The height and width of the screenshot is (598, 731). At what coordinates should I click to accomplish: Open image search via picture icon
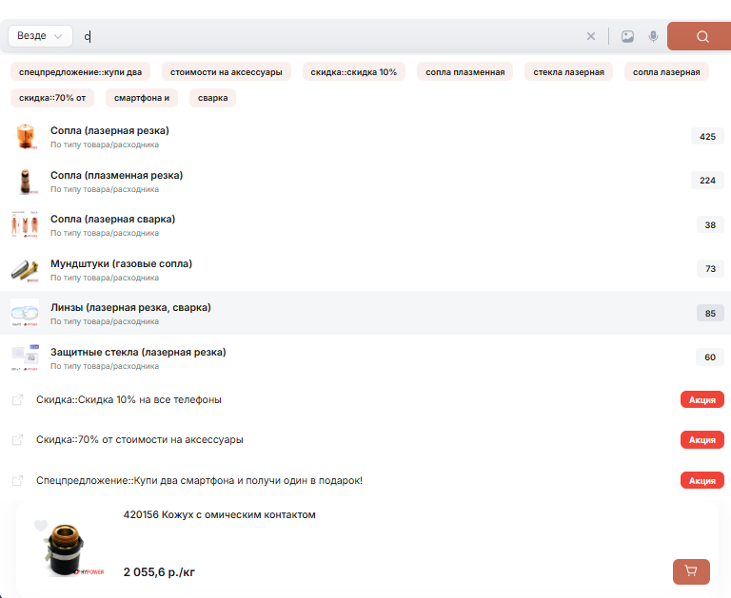627,36
